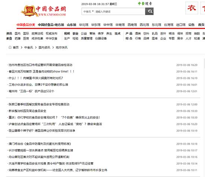Select the 华南馆 tab
The width and height of the screenshot is (205, 177).
[120, 25]
